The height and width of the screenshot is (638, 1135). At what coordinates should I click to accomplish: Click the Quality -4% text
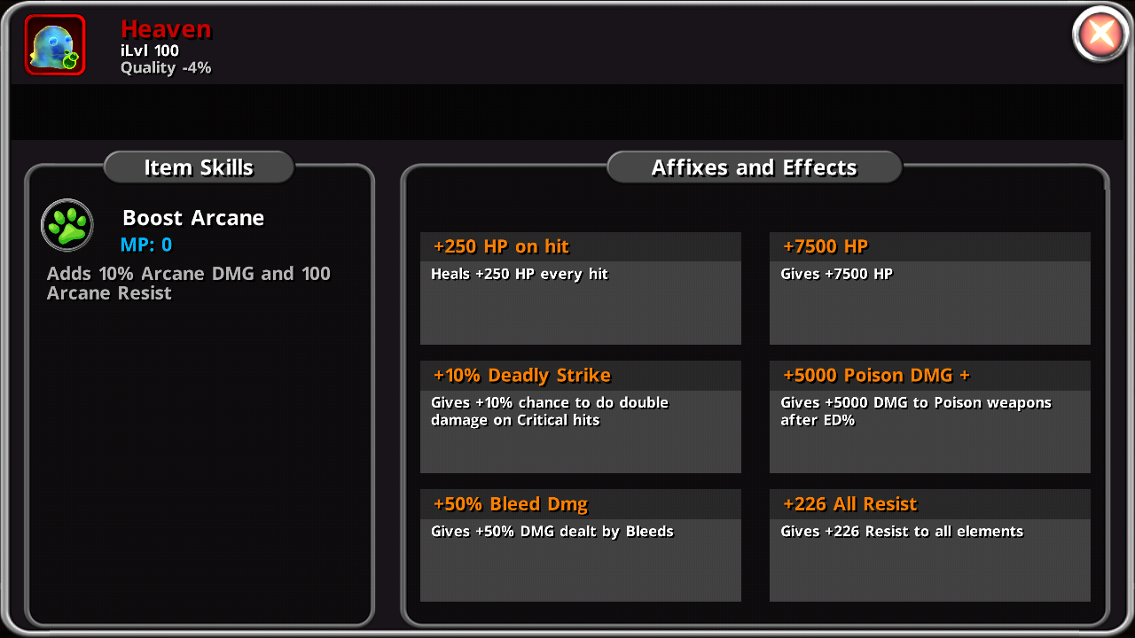(x=166, y=68)
